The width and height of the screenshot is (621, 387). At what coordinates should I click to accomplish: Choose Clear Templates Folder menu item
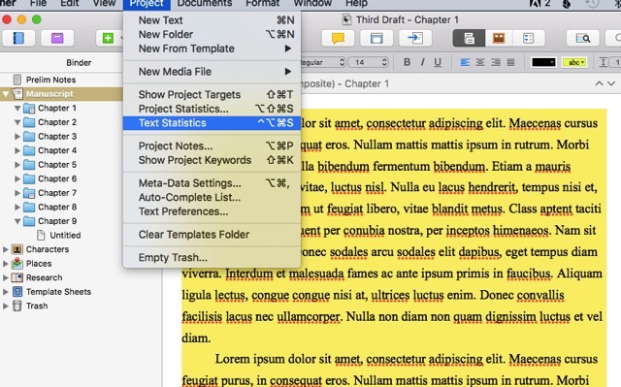[212, 235]
